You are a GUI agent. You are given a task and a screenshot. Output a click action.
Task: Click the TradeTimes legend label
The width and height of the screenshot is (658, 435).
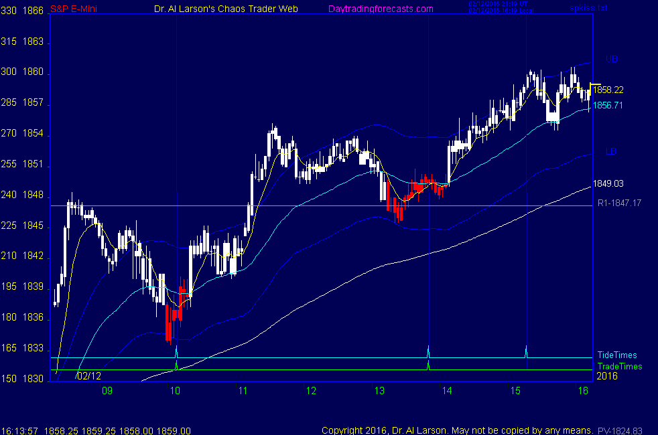click(620, 366)
